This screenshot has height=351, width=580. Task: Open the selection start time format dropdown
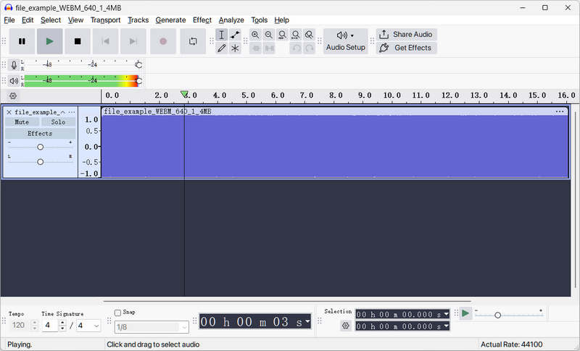click(446, 314)
